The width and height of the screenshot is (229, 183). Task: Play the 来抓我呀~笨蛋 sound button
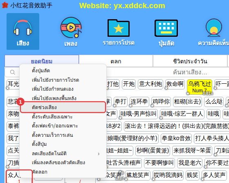click(x=192, y=151)
